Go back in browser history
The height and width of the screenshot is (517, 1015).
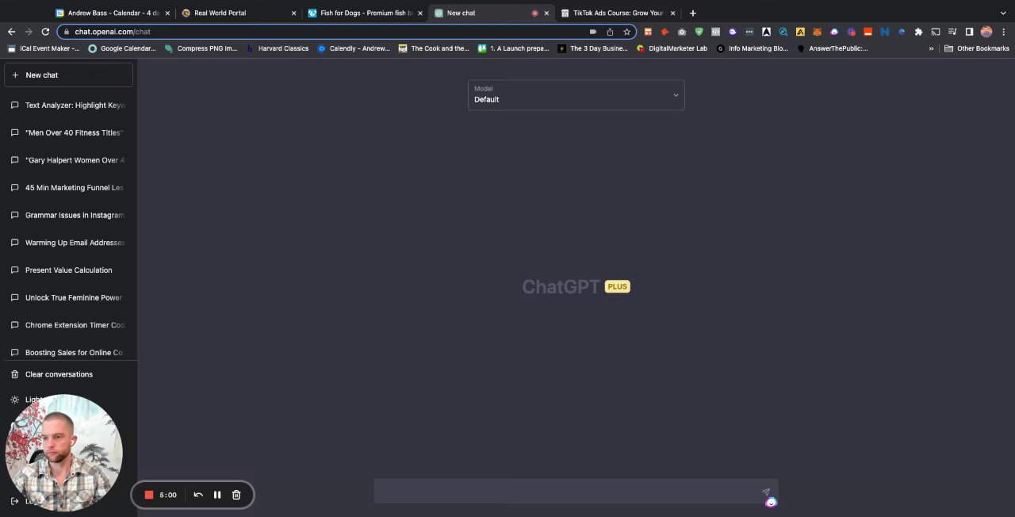point(11,32)
